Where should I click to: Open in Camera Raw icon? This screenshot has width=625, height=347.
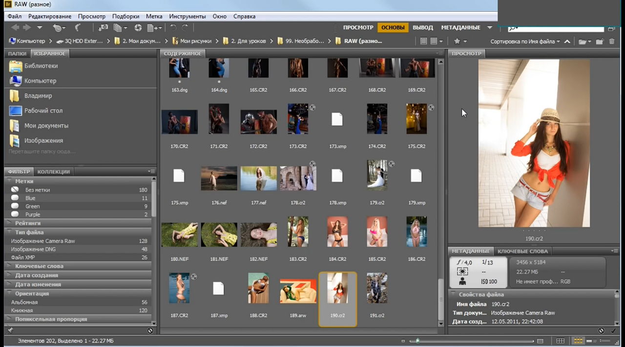coord(138,28)
